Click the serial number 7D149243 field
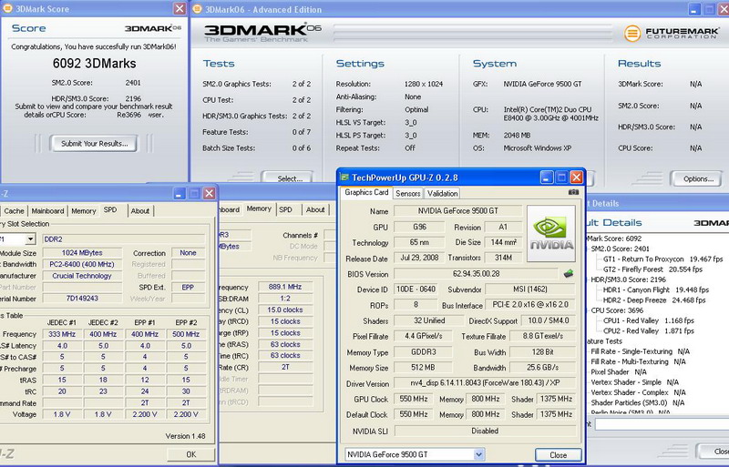729x467 pixels. pyautogui.click(x=82, y=299)
